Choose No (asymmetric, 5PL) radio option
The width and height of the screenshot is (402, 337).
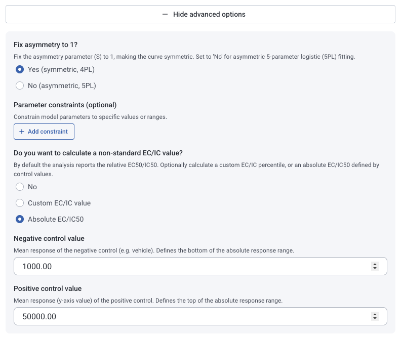20,86
